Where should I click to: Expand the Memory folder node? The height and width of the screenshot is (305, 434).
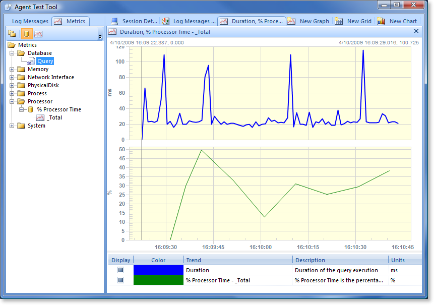click(x=12, y=69)
